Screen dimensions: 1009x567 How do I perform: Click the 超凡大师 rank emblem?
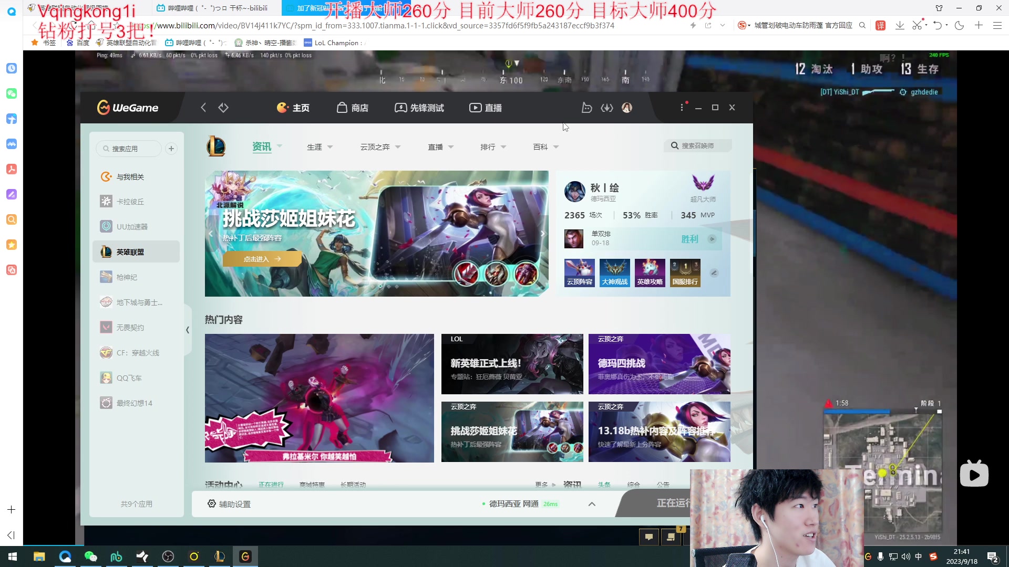[x=703, y=183]
